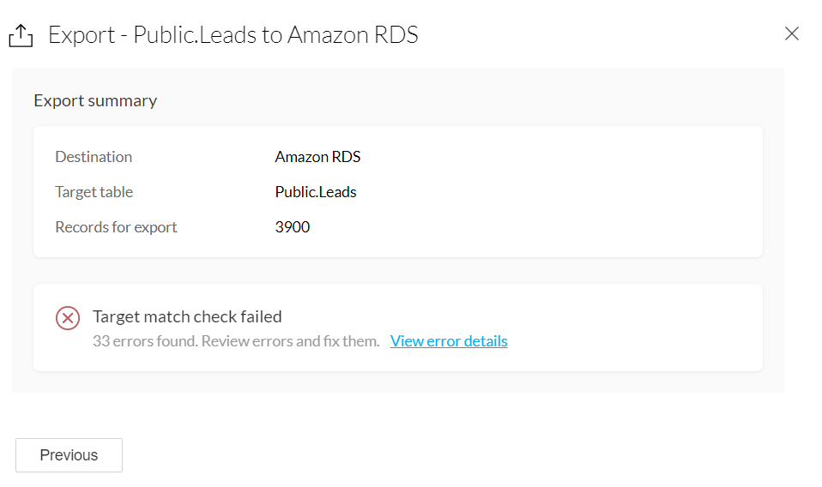Click the Records for export label
This screenshot has height=487, width=822.
[116, 227]
